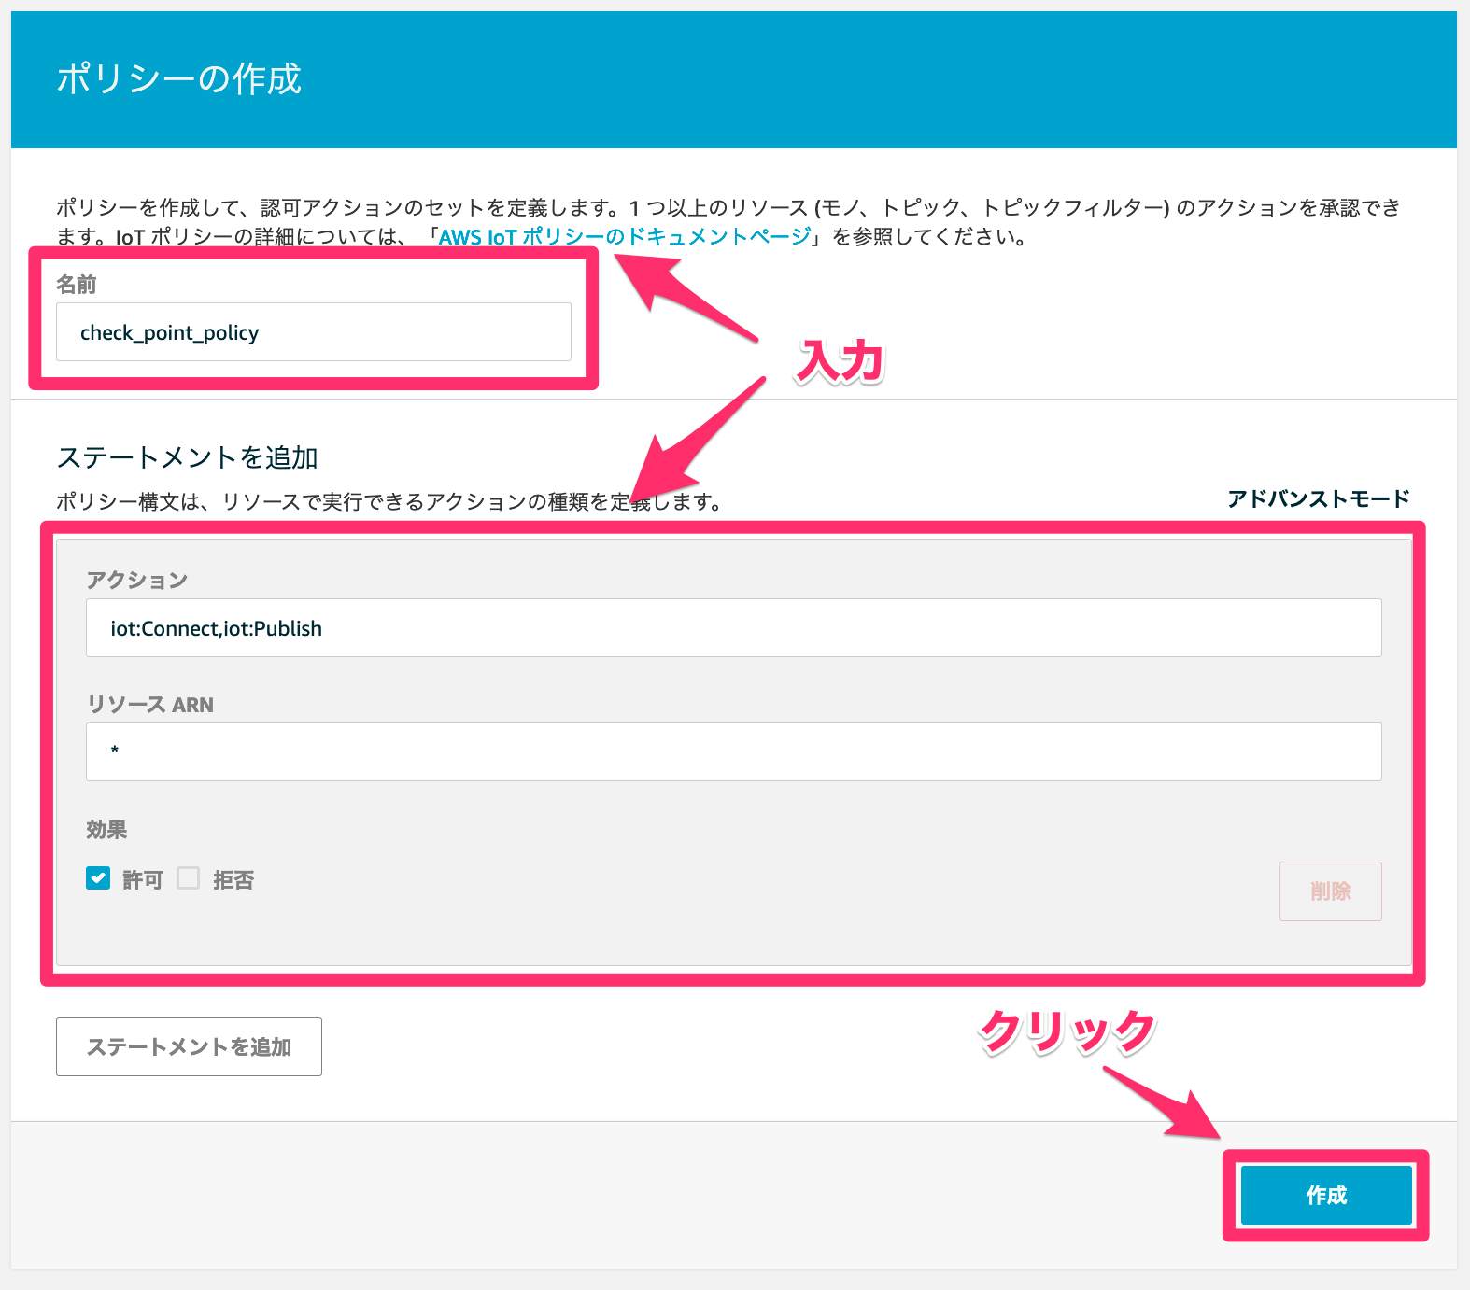Screen dimensions: 1470x1290
Task: Click the 名前 policy name input field
Action: pos(314,332)
